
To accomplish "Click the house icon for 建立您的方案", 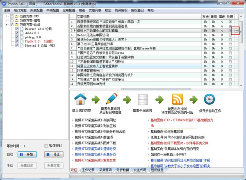I will pyautogui.click(x=80, y=99).
